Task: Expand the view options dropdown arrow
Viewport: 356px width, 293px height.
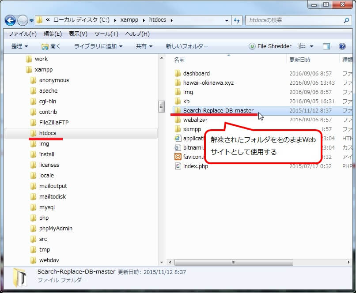Action: click(311, 46)
